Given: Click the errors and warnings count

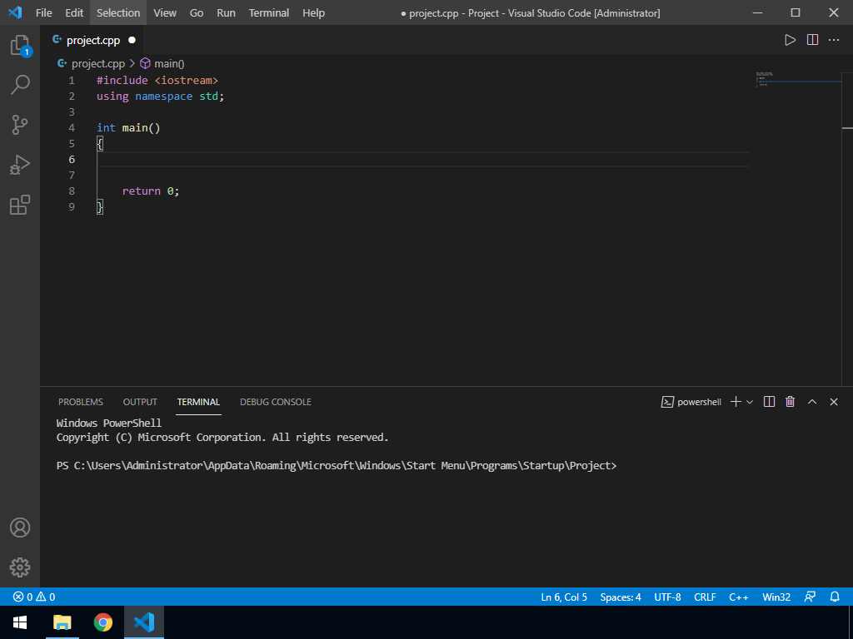Looking at the screenshot, I should (x=34, y=597).
